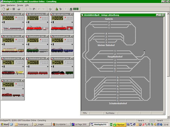Click the Undo arrow icon
This screenshot has height=127, width=170.
(x=39, y=9)
